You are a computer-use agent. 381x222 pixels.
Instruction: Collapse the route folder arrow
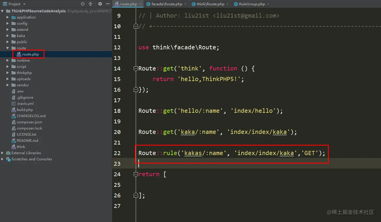coord(8,48)
